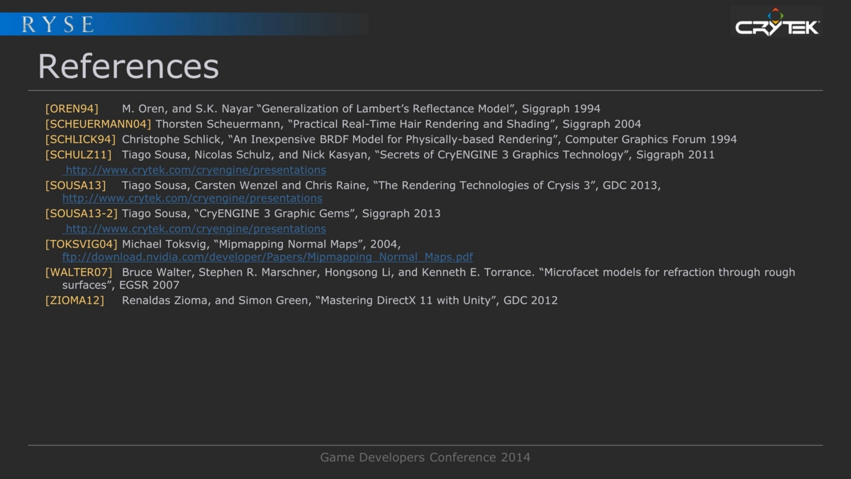Select the [OREN94] citation tag
Screen dimensions: 851x479
click(72, 109)
